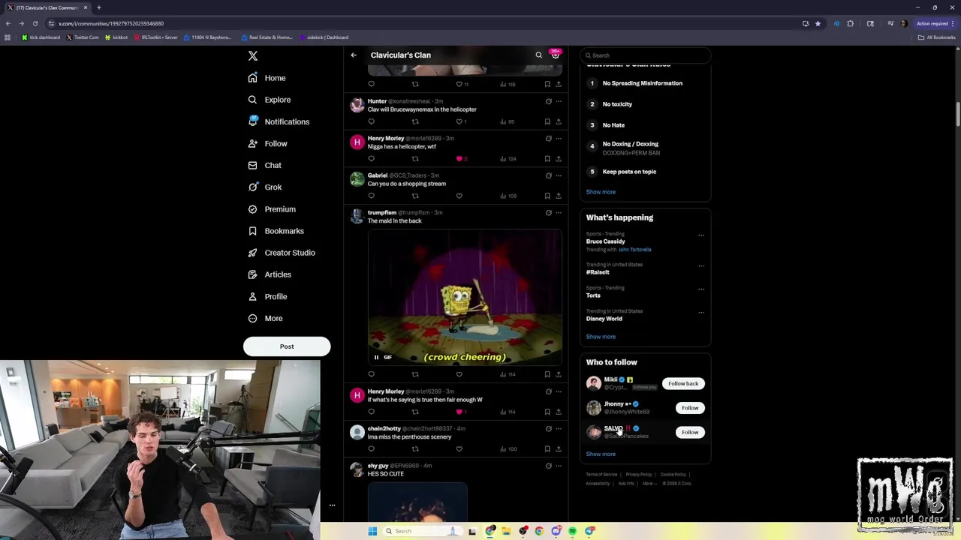Image resolution: width=961 pixels, height=540 pixels.
Task: Open more options for #RaiseIt trend
Action: point(701,265)
